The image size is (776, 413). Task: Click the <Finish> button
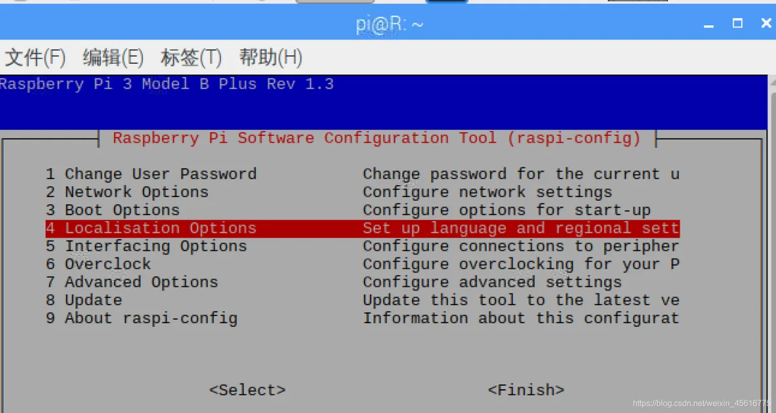526,390
